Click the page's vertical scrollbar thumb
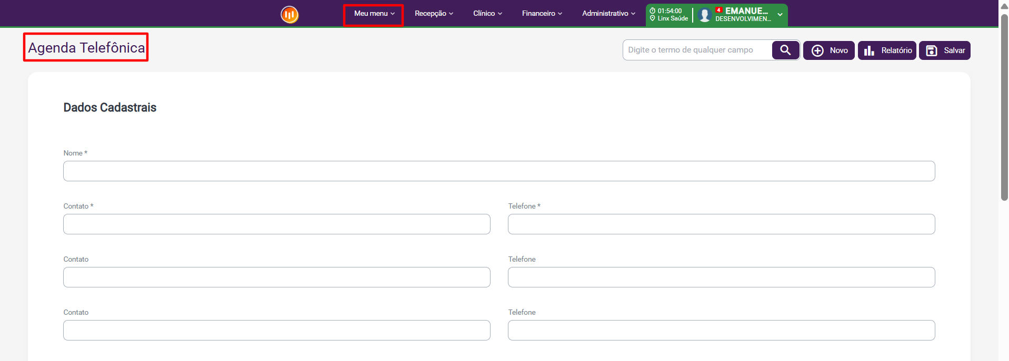The height and width of the screenshot is (361, 1009). [x=1004, y=108]
